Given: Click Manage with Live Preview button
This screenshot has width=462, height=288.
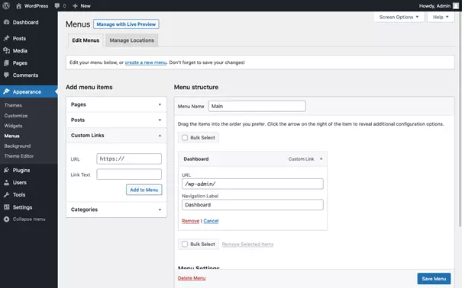Looking at the screenshot, I should point(126,24).
